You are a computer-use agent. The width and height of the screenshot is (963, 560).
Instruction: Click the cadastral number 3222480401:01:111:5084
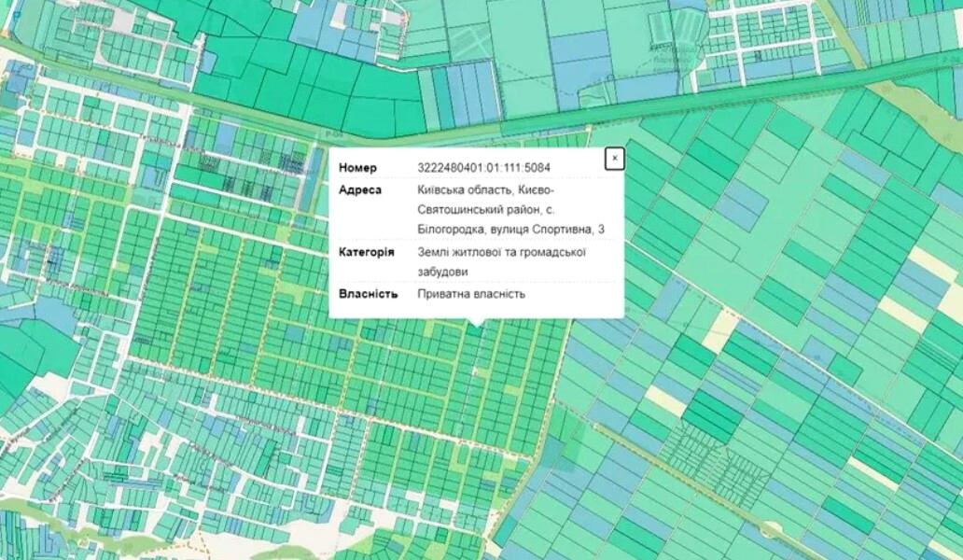tap(483, 168)
